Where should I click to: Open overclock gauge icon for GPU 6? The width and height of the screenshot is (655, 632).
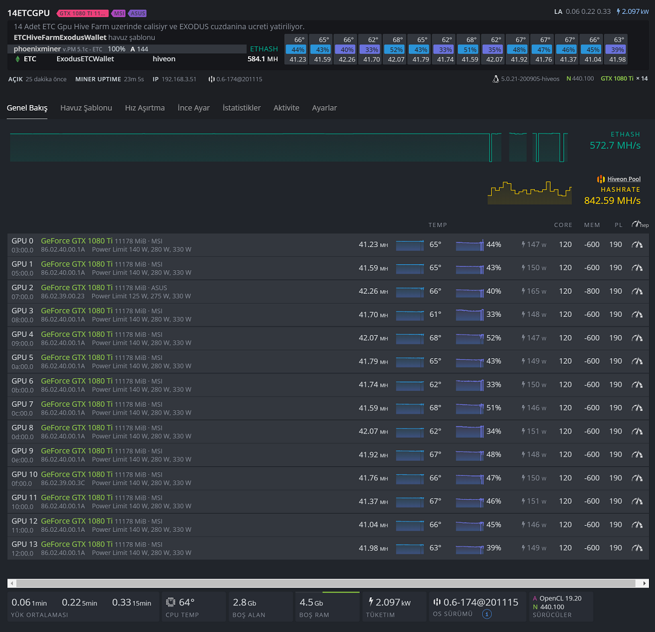coord(637,384)
